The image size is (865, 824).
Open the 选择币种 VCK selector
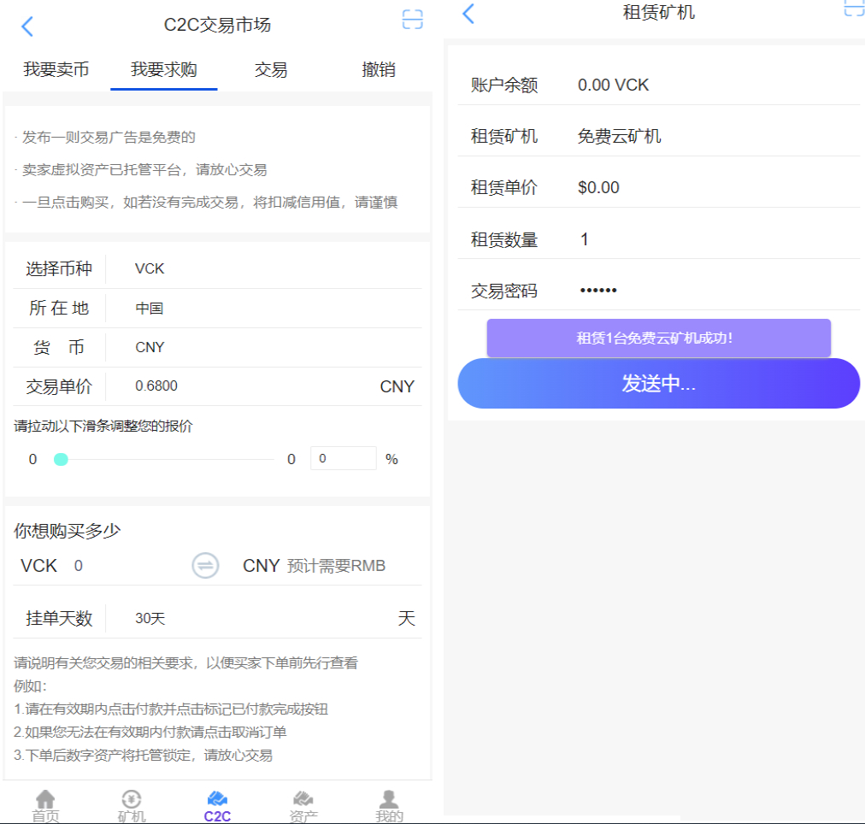tap(265, 268)
